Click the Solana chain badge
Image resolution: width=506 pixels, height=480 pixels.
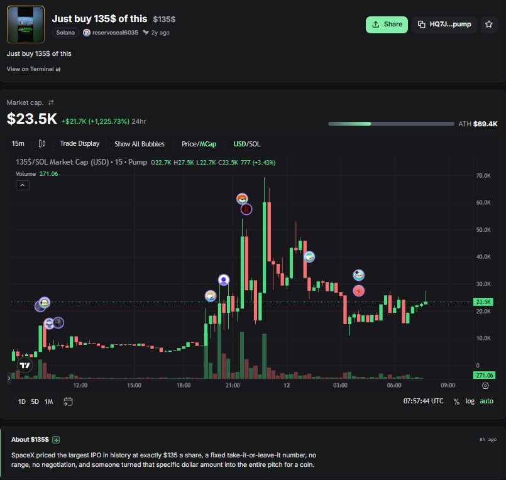coord(65,33)
